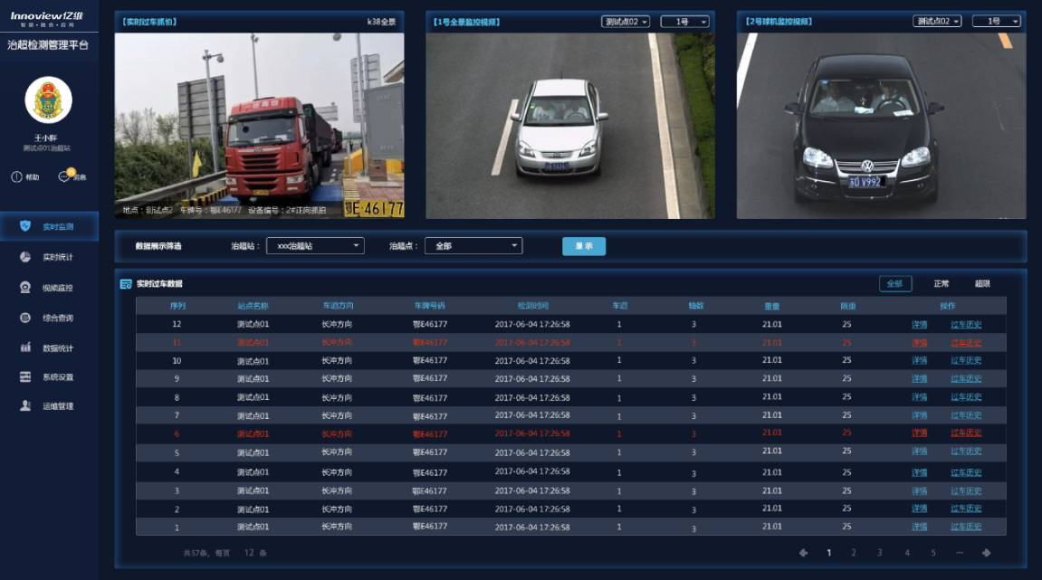
Task: Click the 实时统计 pie chart icon
Action: [x=25, y=257]
